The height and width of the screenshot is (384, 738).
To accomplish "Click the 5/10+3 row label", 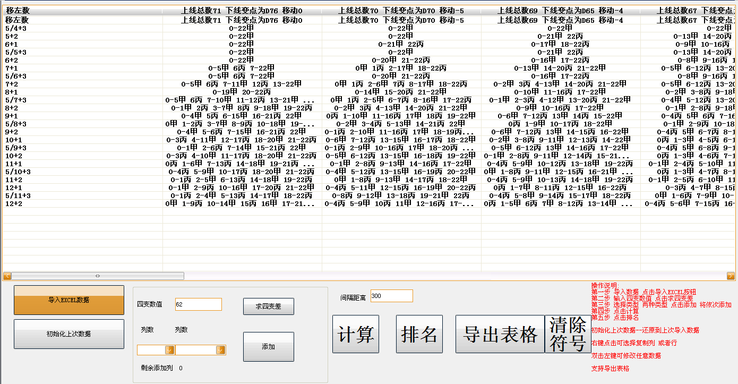I will coord(18,172).
